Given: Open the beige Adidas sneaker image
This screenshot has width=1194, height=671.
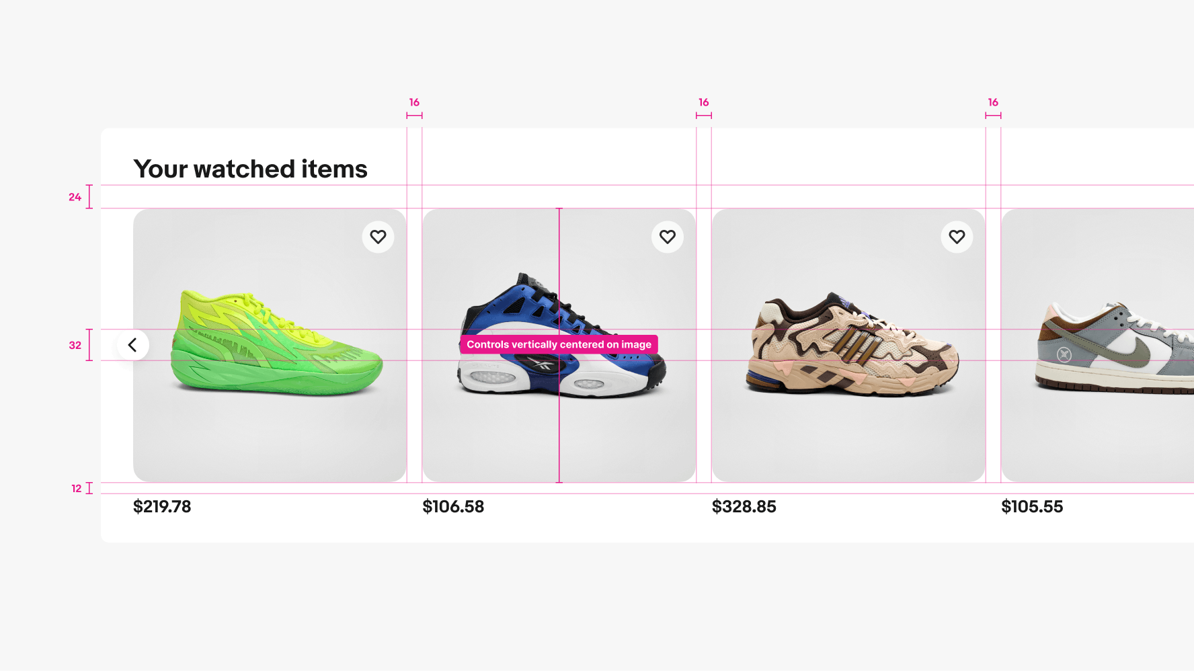Looking at the screenshot, I should tap(848, 345).
